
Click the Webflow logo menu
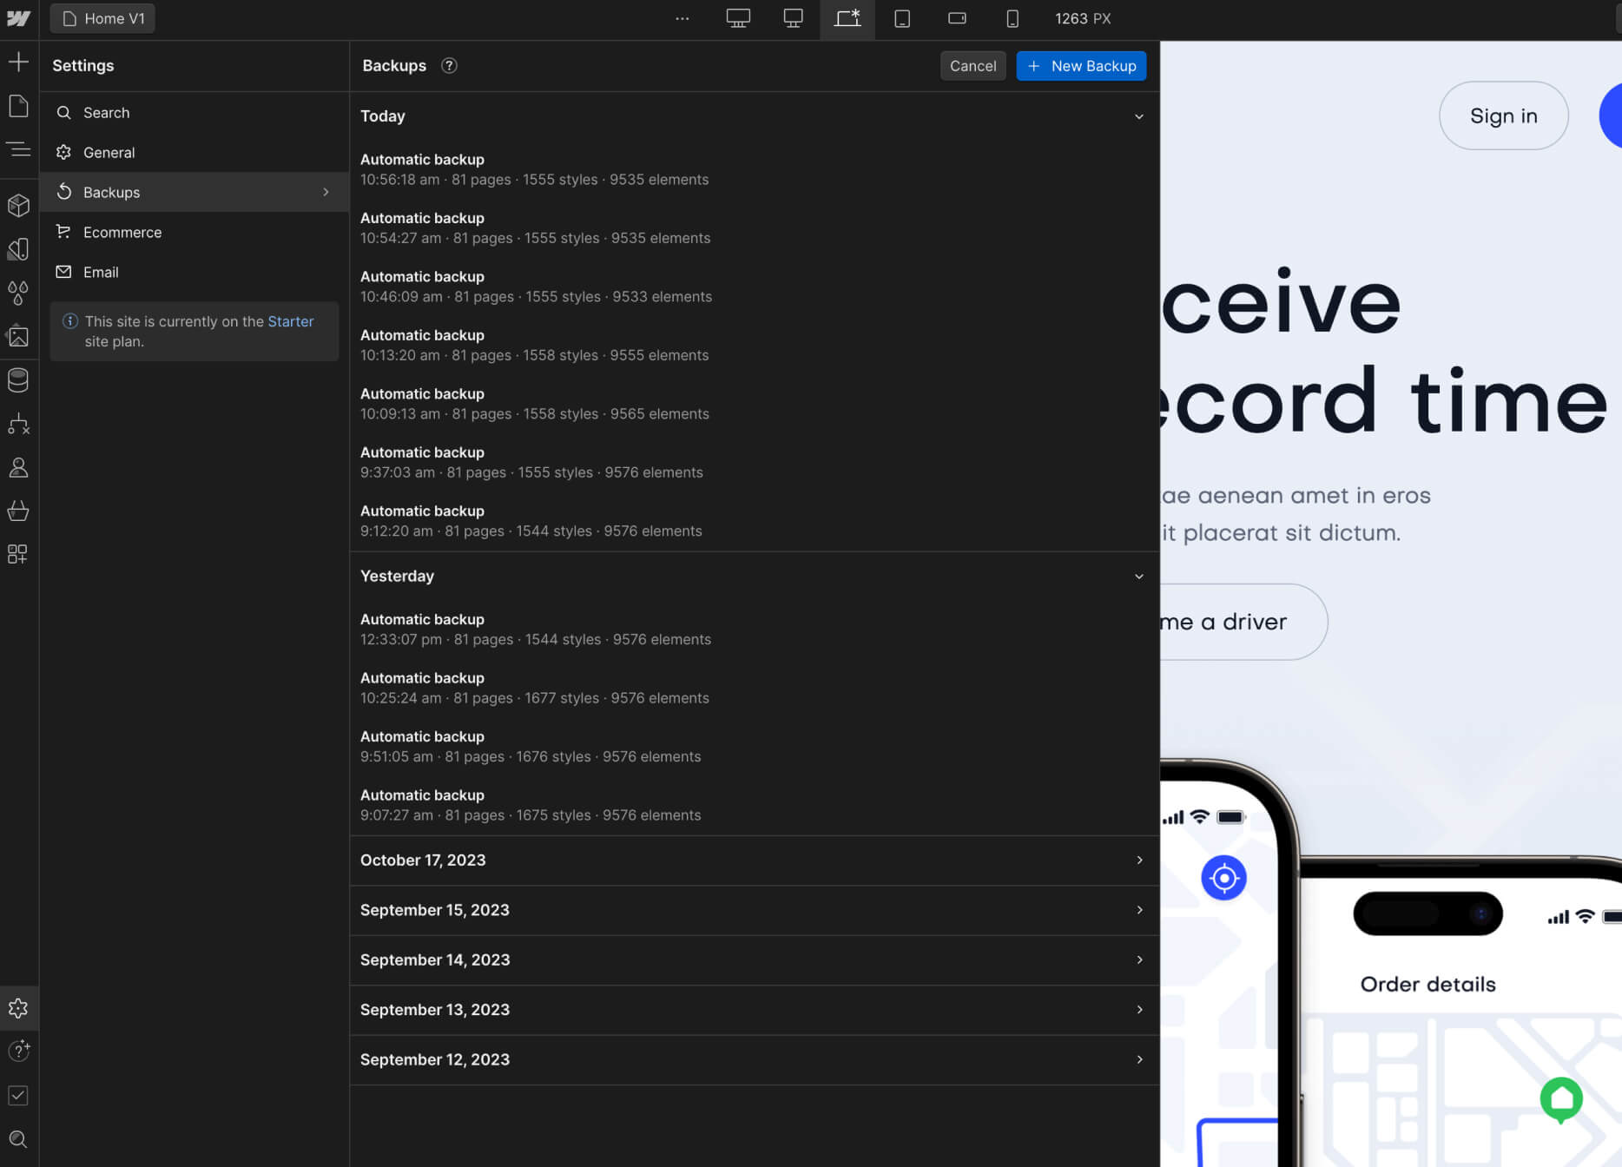(18, 18)
